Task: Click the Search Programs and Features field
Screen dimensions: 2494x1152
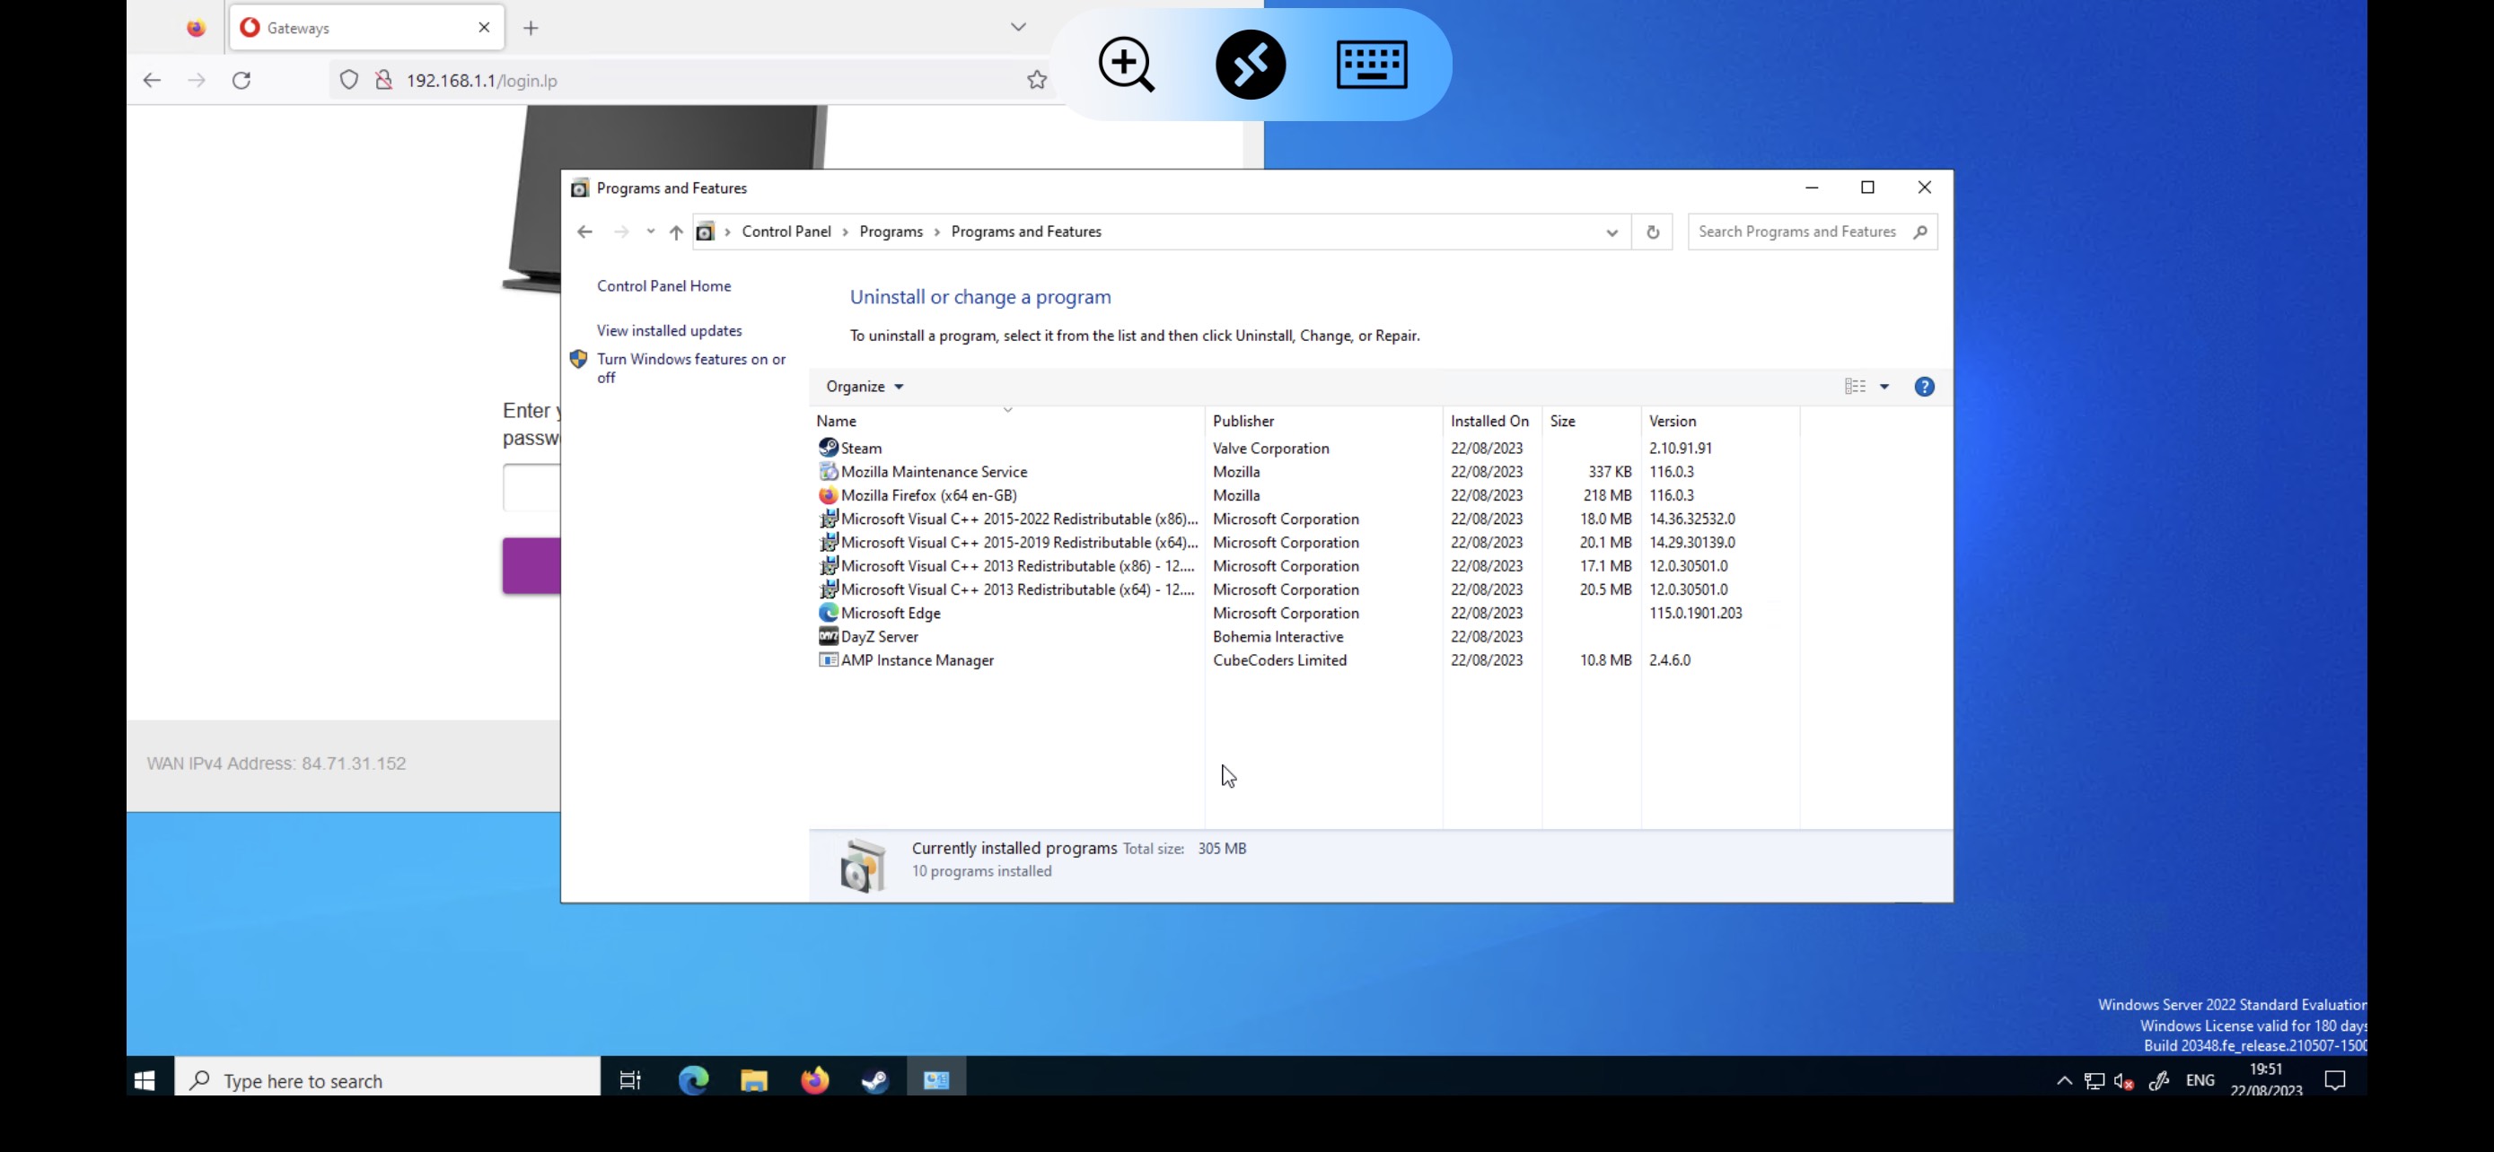Action: click(1797, 232)
